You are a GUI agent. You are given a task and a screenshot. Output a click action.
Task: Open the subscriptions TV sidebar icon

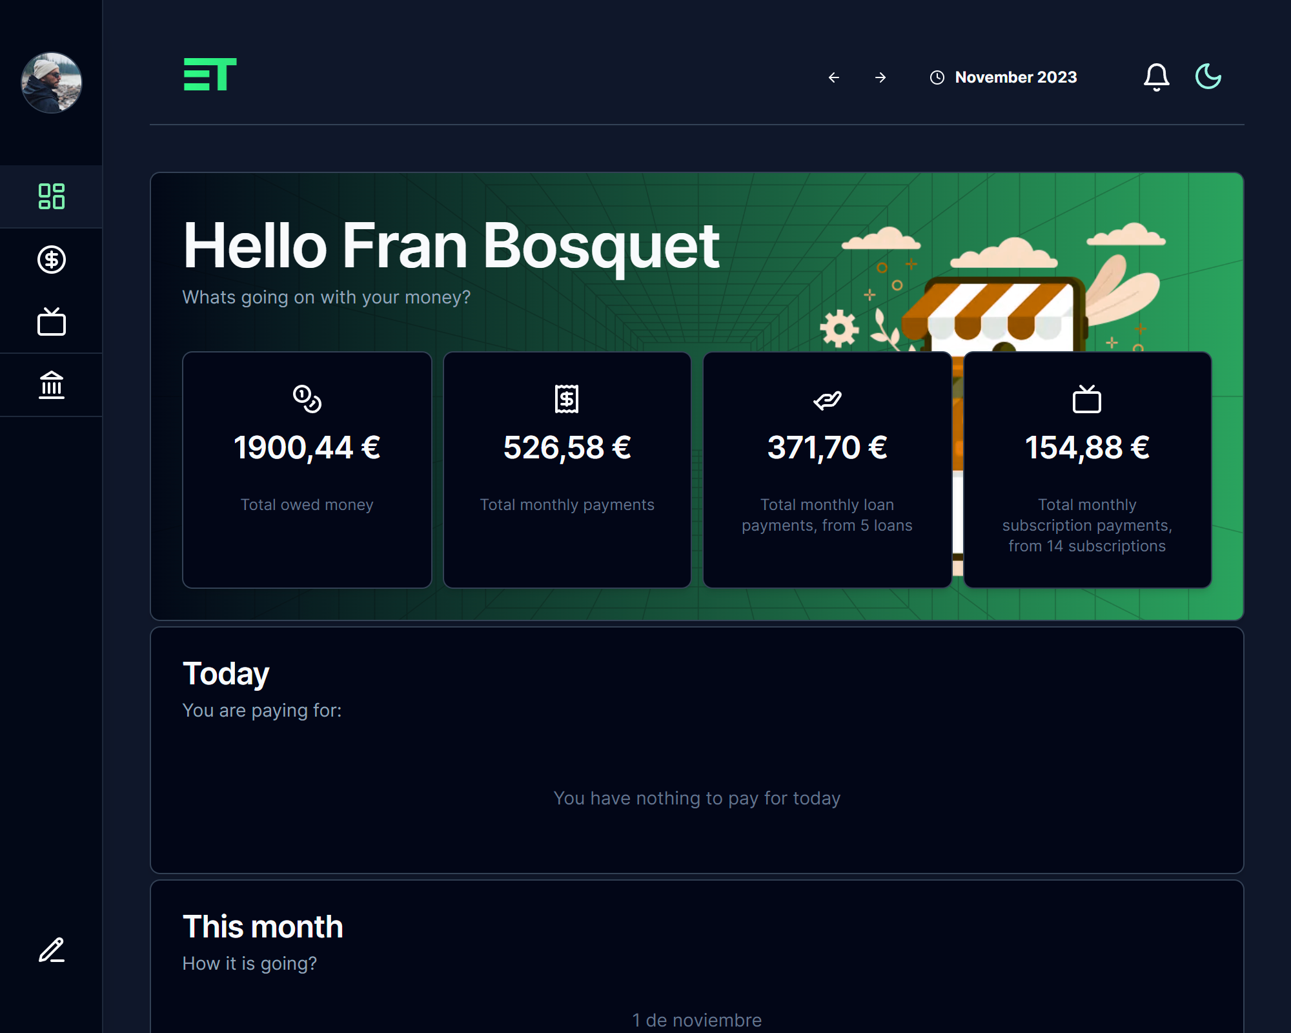pos(52,322)
